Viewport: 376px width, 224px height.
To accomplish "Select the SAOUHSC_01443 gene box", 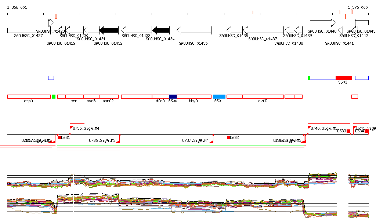I will pyautogui.click(x=362, y=23).
